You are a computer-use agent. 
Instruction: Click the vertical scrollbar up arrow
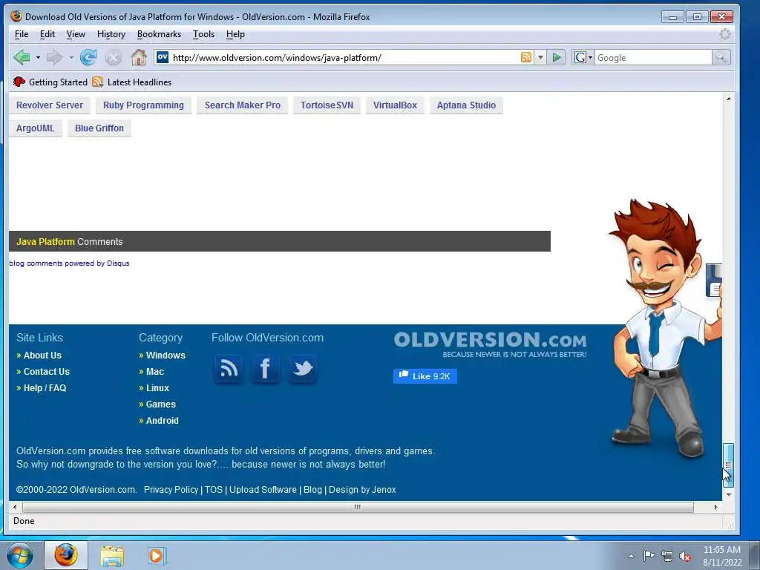(x=729, y=99)
